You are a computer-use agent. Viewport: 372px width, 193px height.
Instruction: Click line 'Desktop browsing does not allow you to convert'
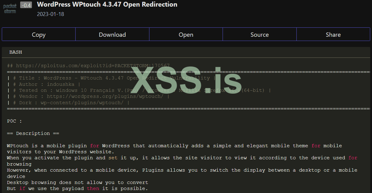[77, 182]
